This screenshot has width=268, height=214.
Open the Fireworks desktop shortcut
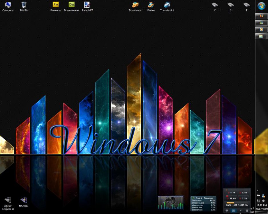56,5
